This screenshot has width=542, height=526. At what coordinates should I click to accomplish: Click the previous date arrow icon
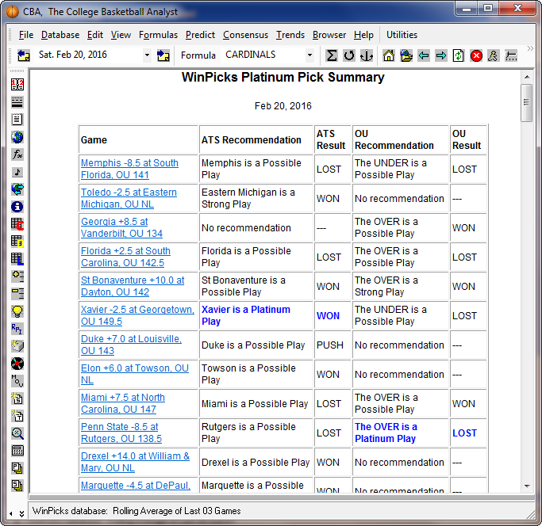[x=24, y=55]
